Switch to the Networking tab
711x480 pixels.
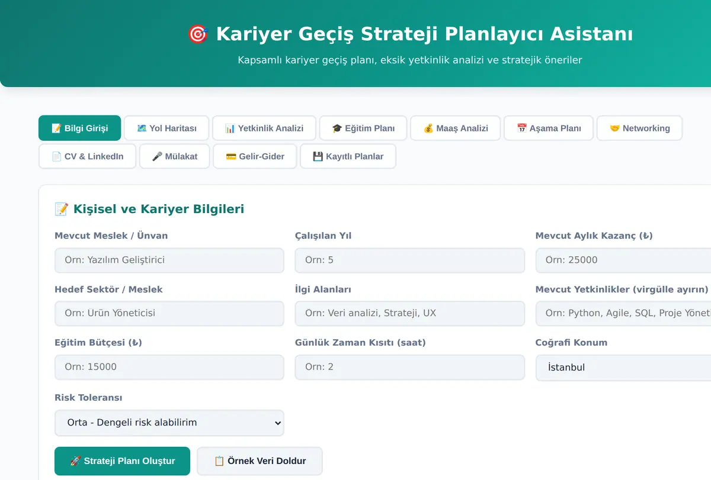(x=639, y=128)
